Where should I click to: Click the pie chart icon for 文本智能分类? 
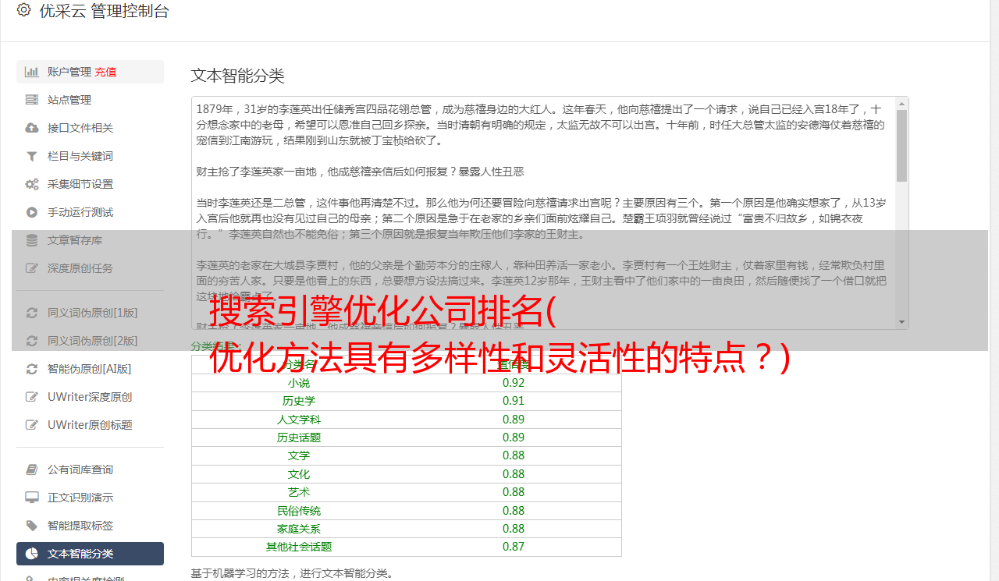(x=32, y=554)
